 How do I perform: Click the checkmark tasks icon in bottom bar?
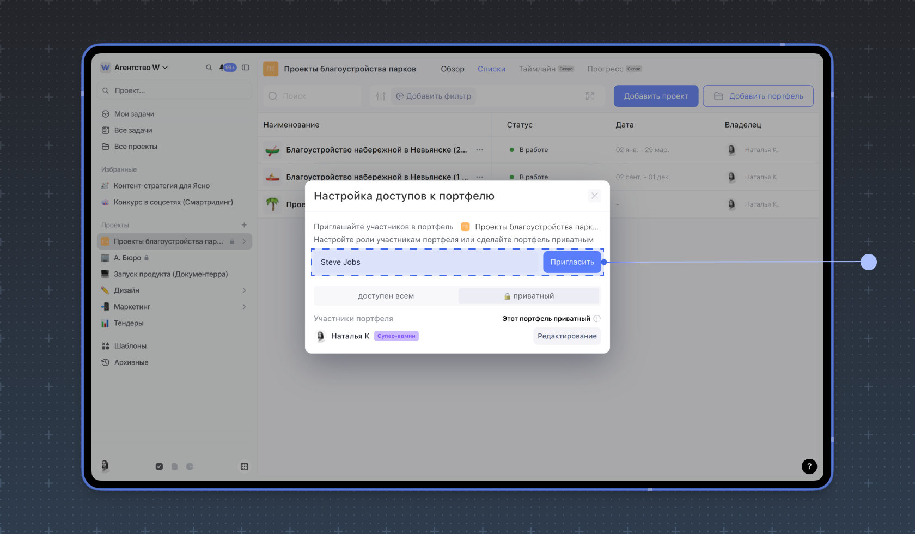[159, 466]
